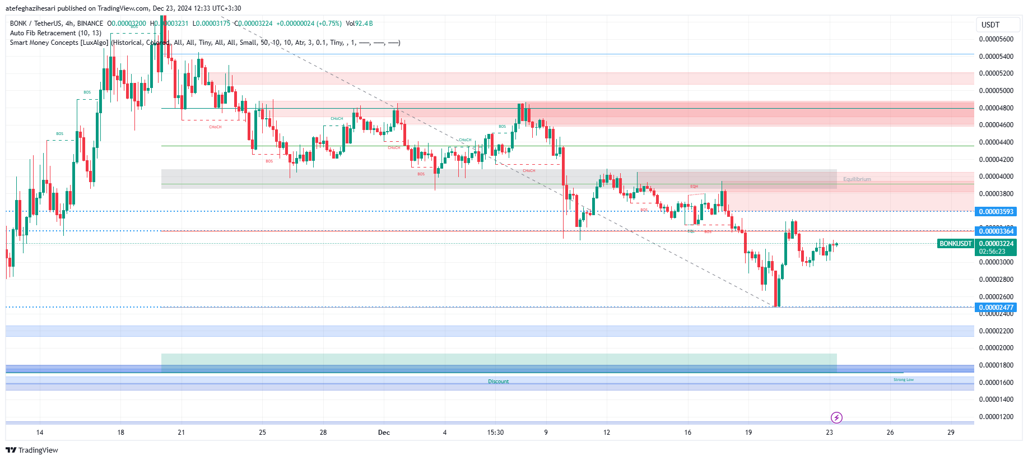Click the BONK / TetherUS symbol title

[57, 24]
